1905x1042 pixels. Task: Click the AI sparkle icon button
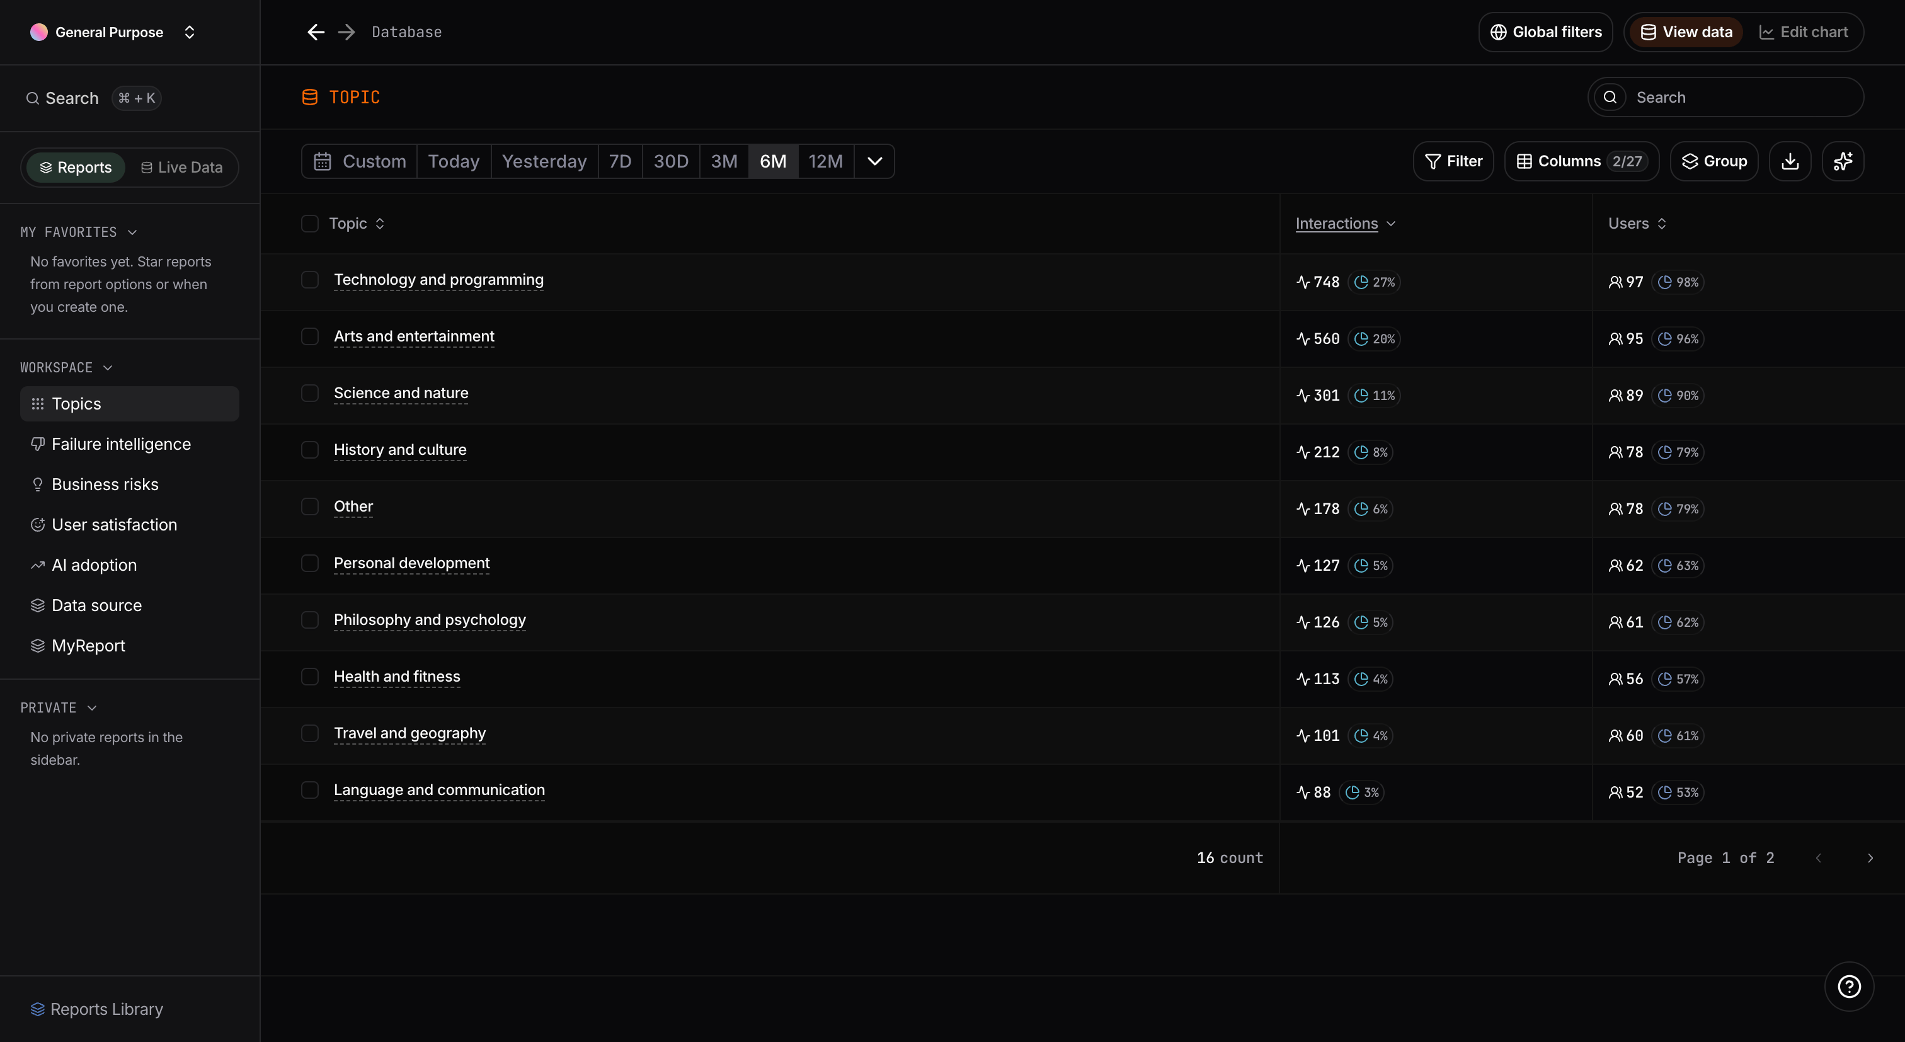(1843, 161)
